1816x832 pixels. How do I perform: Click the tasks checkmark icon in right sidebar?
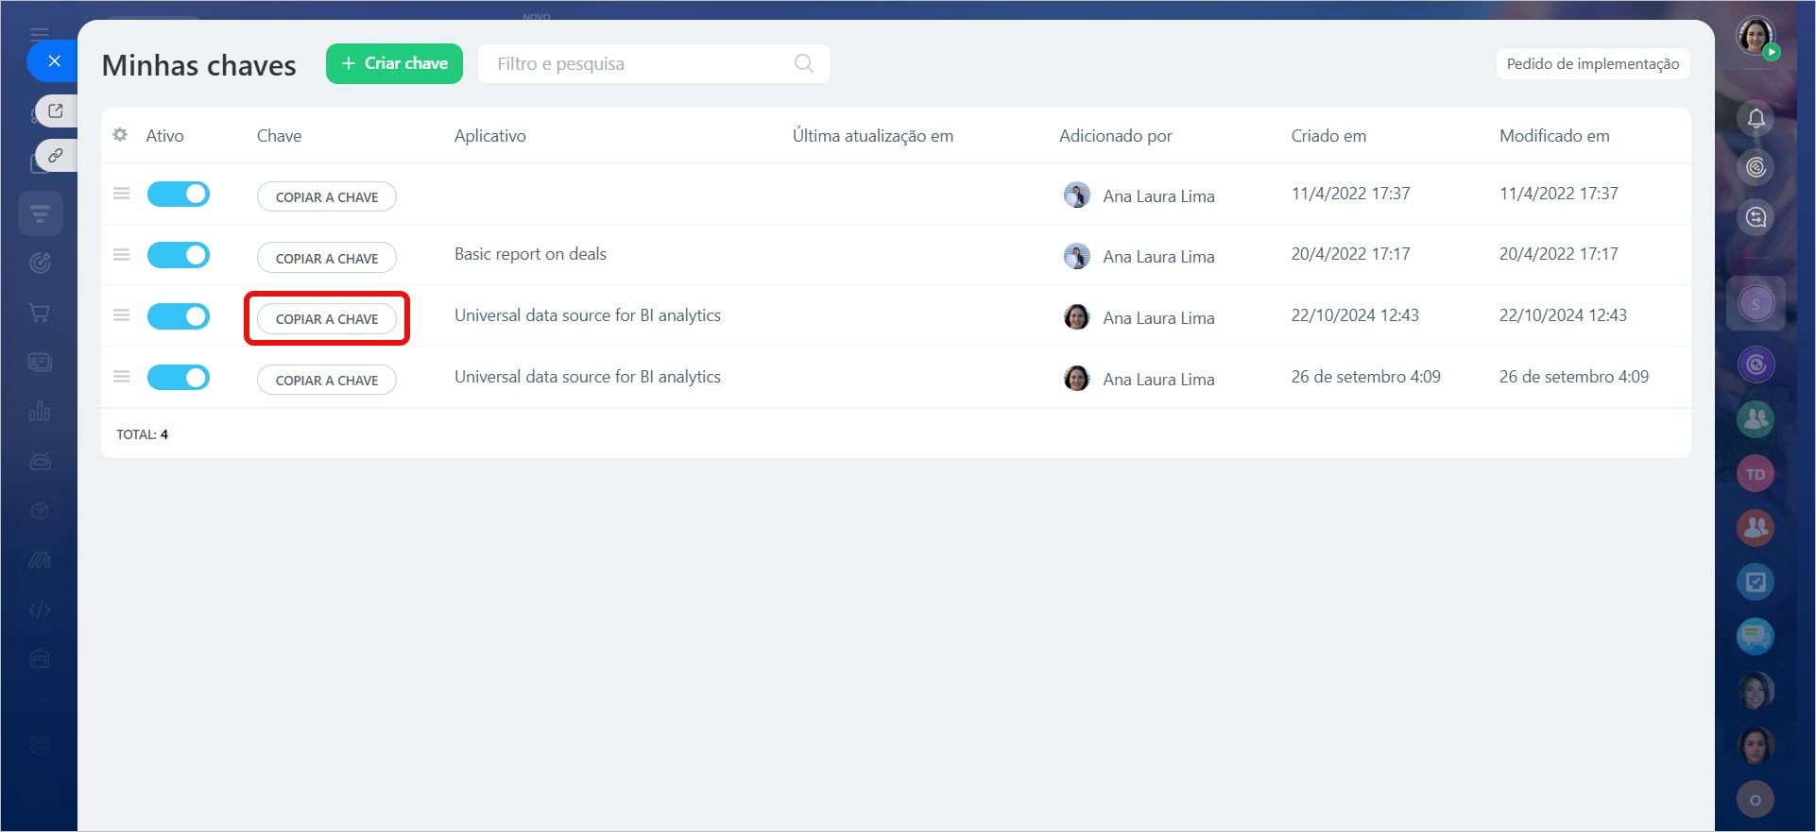[x=1756, y=582]
